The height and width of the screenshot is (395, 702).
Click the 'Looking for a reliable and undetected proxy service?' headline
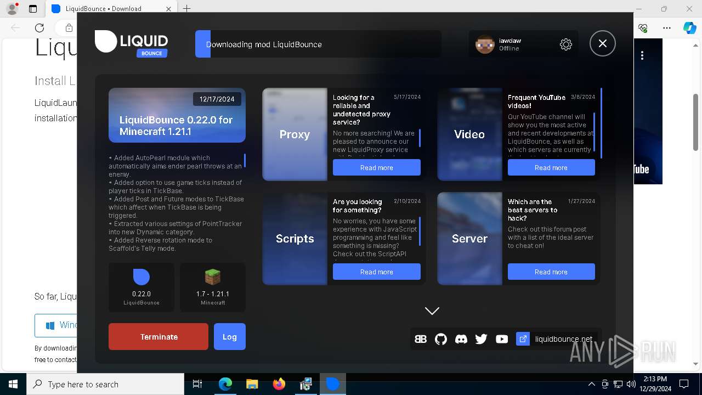click(361, 110)
